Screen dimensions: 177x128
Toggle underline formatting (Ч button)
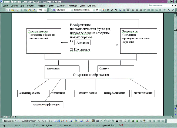click(x=116, y=10)
